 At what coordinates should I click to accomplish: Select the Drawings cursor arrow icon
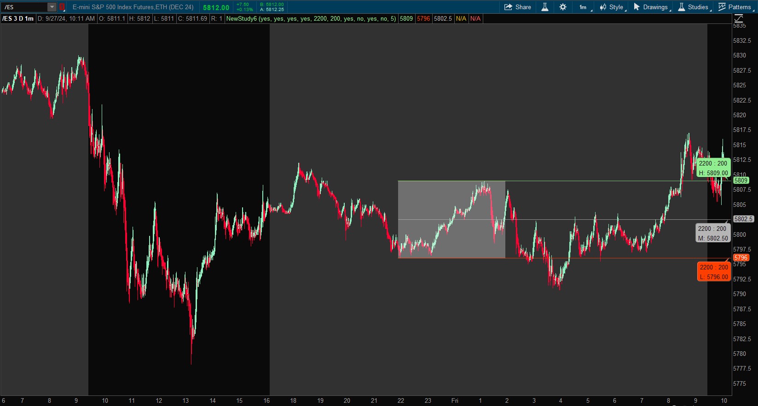pyautogui.click(x=636, y=7)
